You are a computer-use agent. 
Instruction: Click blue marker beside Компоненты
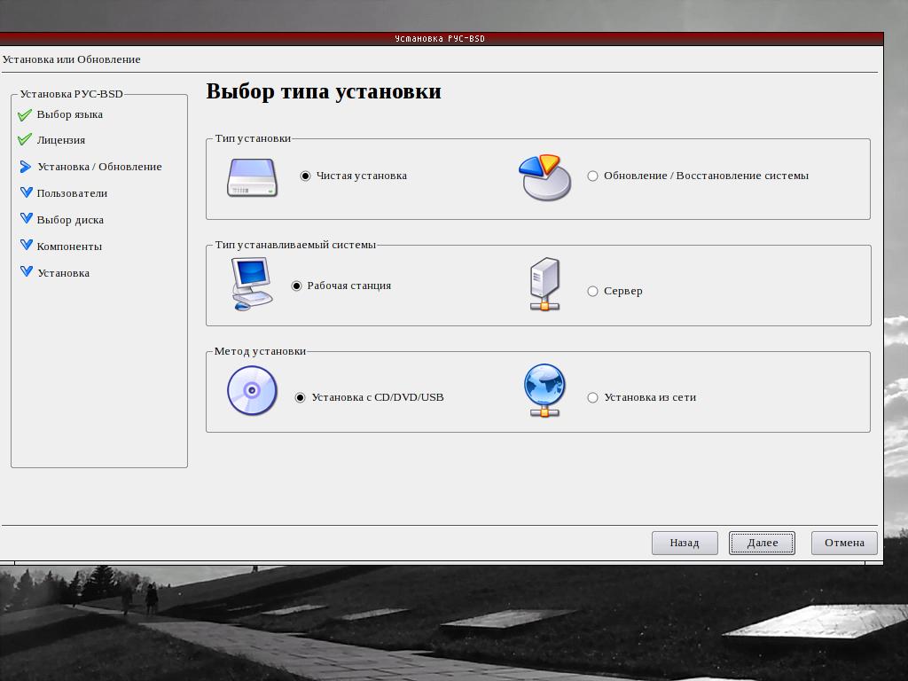click(26, 245)
